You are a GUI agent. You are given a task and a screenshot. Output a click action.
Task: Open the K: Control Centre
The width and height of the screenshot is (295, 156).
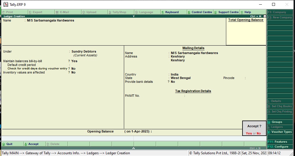(x=200, y=12)
